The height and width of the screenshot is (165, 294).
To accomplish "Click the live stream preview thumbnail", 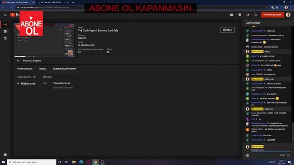I will coord(45,40).
